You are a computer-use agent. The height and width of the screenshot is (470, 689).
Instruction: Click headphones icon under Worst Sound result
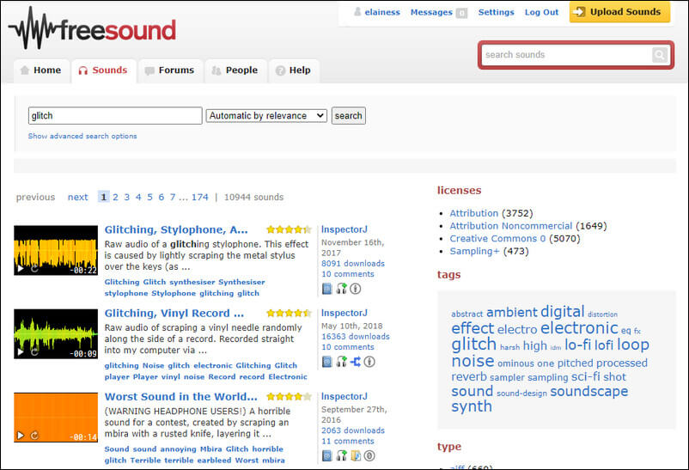[341, 456]
